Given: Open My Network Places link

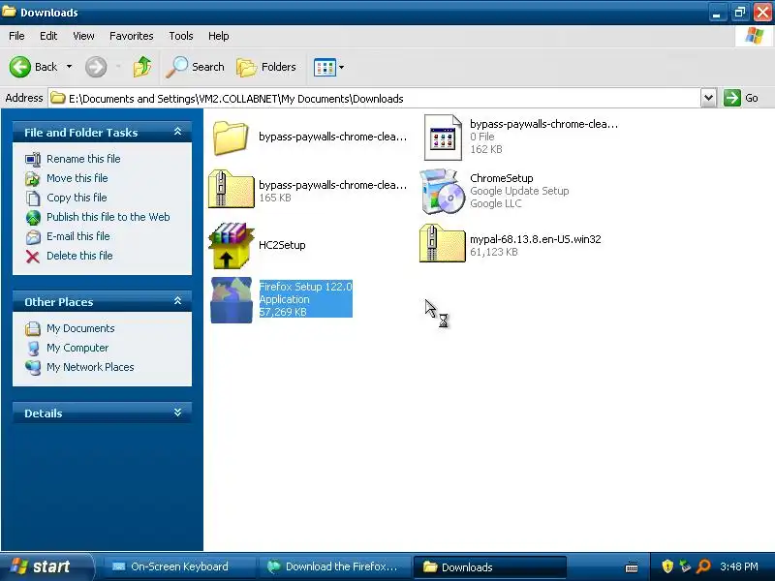Looking at the screenshot, I should pos(90,367).
